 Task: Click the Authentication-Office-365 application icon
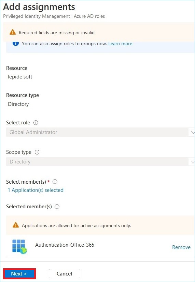tap(19, 247)
